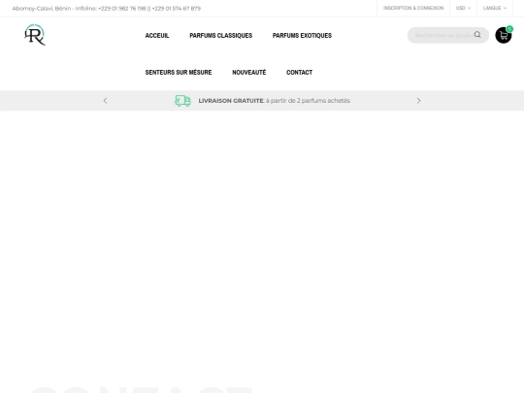Click the green delivery truck icon
Image resolution: width=524 pixels, height=393 pixels.
coord(182,101)
